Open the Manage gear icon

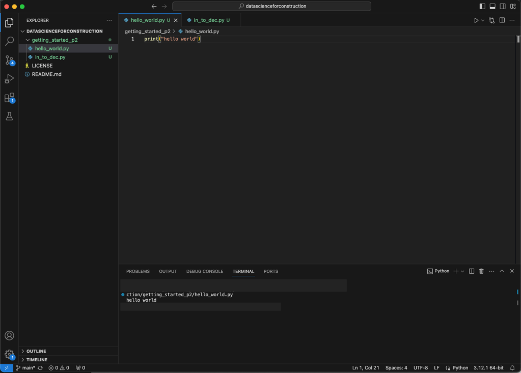coord(9,354)
